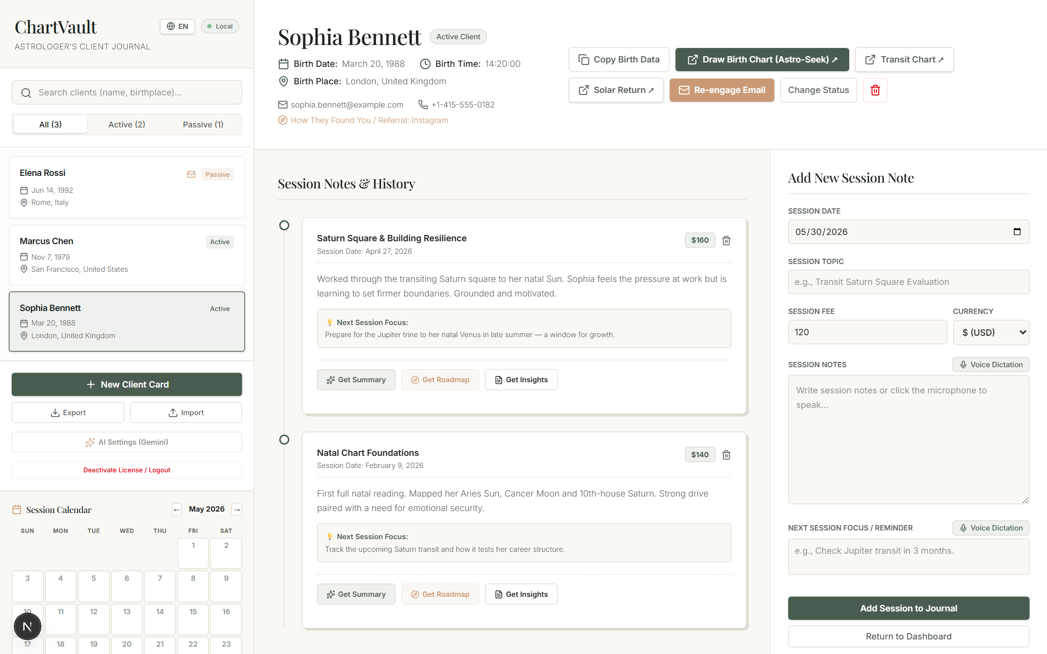Start Voice Dictation for Next Session Focus
The image size is (1047, 654).
tap(991, 528)
